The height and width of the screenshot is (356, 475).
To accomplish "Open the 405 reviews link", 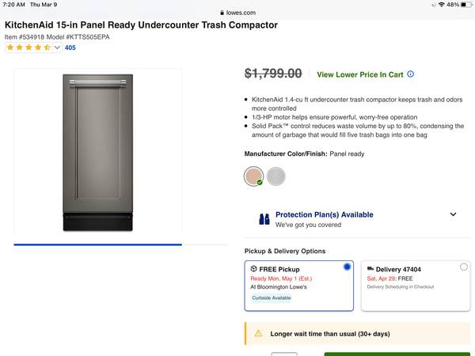I will pyautogui.click(x=70, y=47).
